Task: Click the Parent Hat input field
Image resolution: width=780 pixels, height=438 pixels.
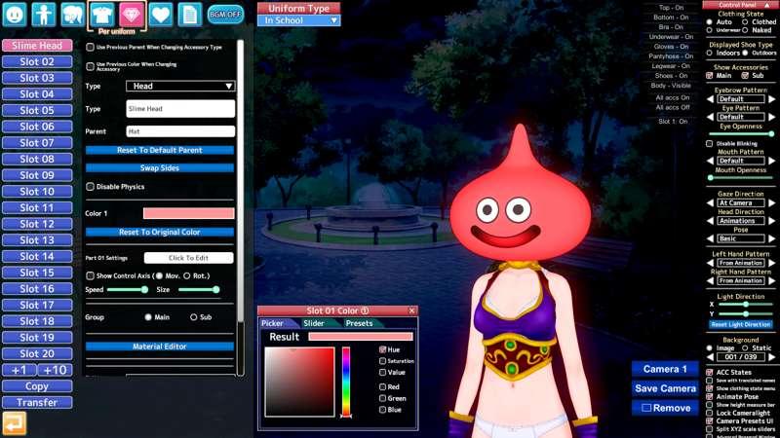Action: [180, 131]
